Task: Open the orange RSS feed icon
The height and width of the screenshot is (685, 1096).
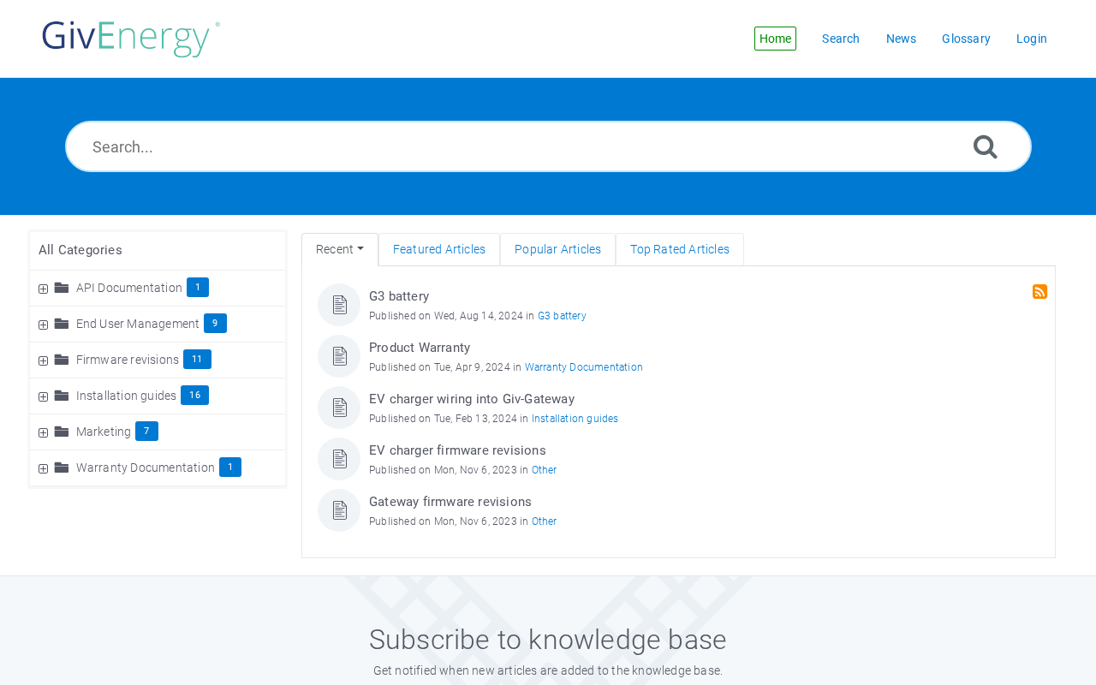Action: (1039, 292)
